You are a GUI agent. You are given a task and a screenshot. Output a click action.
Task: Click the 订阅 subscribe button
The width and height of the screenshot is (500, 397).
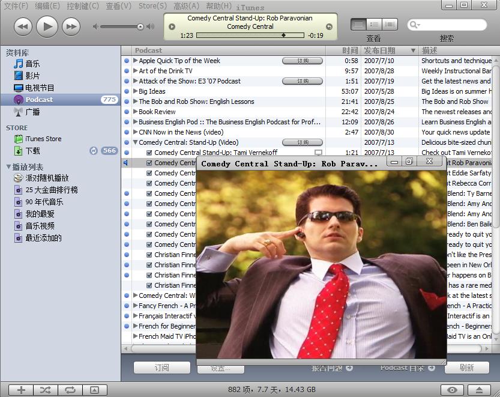162,368
